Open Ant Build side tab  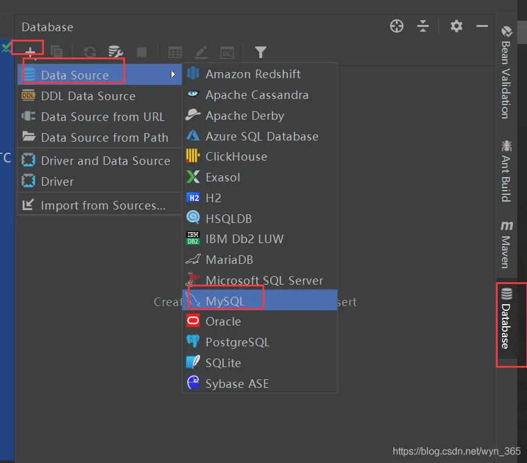506,171
